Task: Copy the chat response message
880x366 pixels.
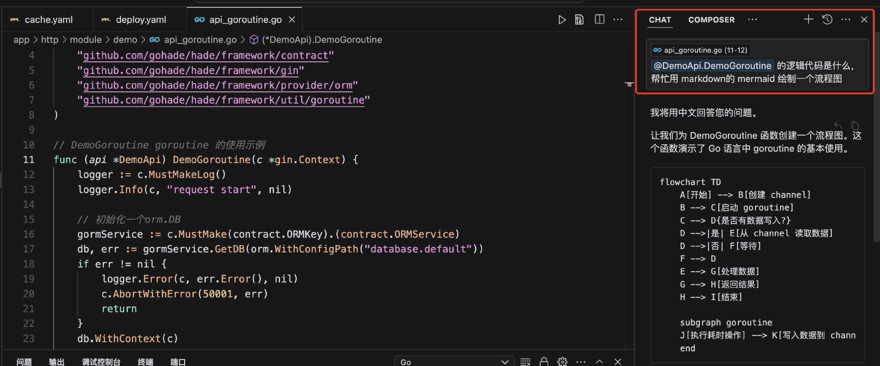Action: point(855,126)
